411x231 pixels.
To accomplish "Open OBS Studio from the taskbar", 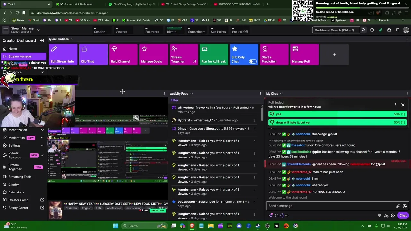I will (x=267, y=226).
